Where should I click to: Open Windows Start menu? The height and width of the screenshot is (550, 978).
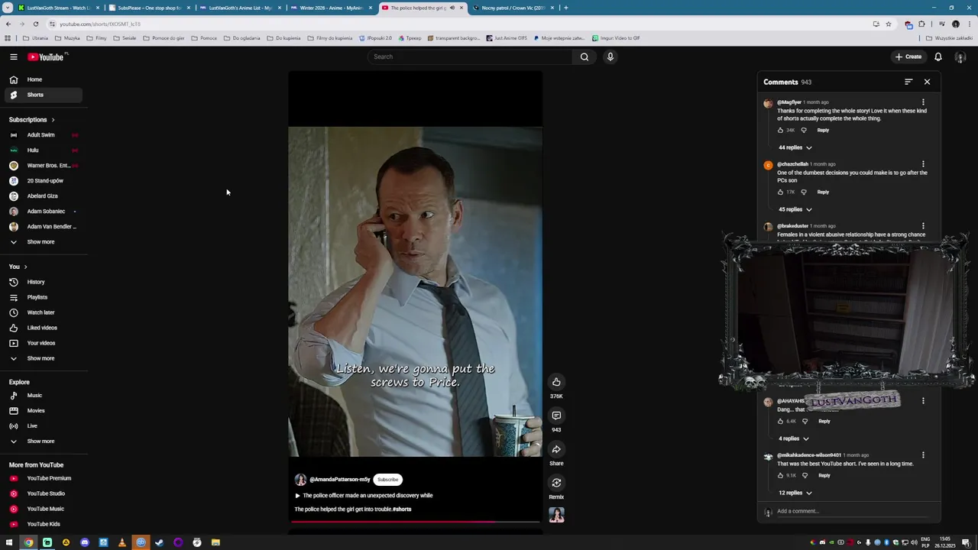(10, 542)
